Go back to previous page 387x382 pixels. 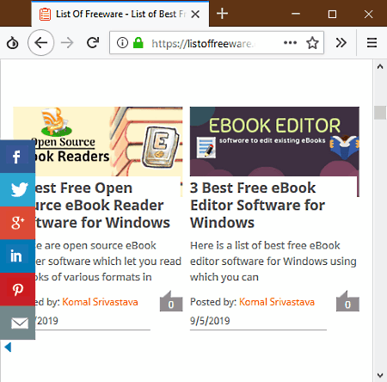pos(41,43)
